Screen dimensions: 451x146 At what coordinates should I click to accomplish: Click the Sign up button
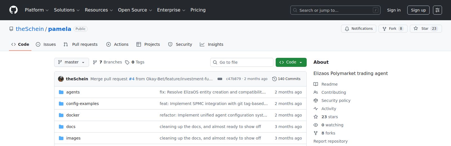click(x=418, y=10)
